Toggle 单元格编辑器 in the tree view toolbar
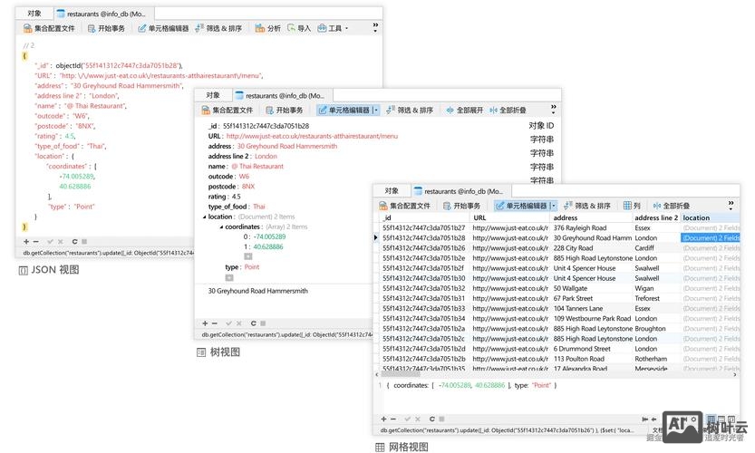 coord(348,110)
